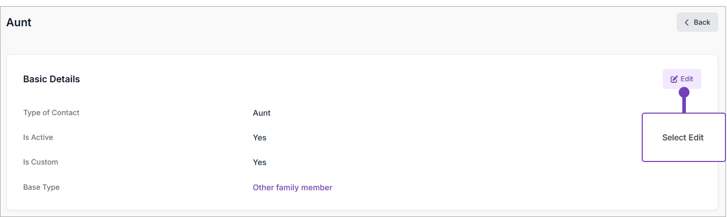Viewport: 727px width, 217px height.
Task: Click the Yes value next to Is Active
Action: click(x=259, y=138)
